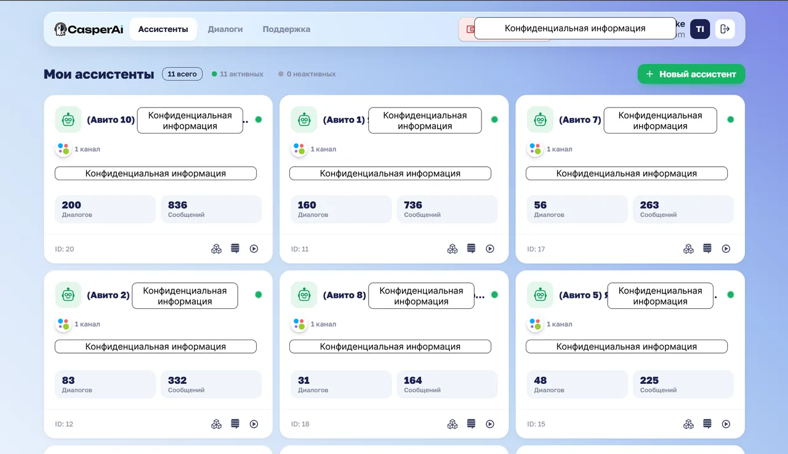Select the Ассистенты tab
The image size is (788, 454).
coord(163,29)
